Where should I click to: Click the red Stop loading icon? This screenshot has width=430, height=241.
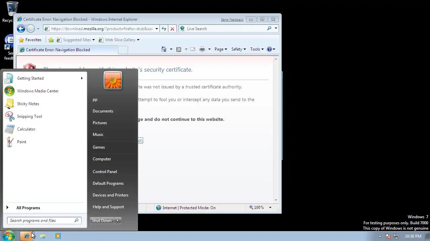tap(172, 29)
